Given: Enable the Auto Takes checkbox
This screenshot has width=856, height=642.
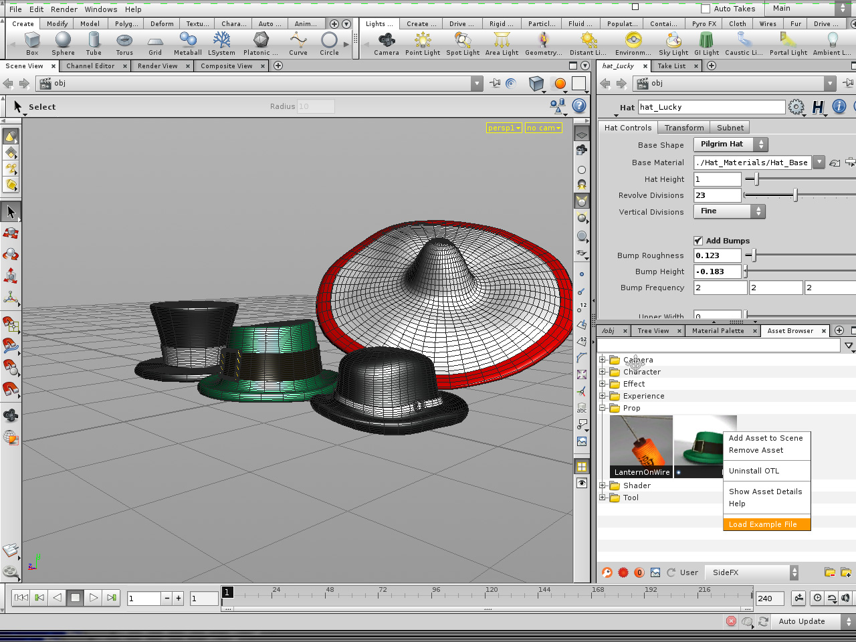Looking at the screenshot, I should (x=706, y=9).
